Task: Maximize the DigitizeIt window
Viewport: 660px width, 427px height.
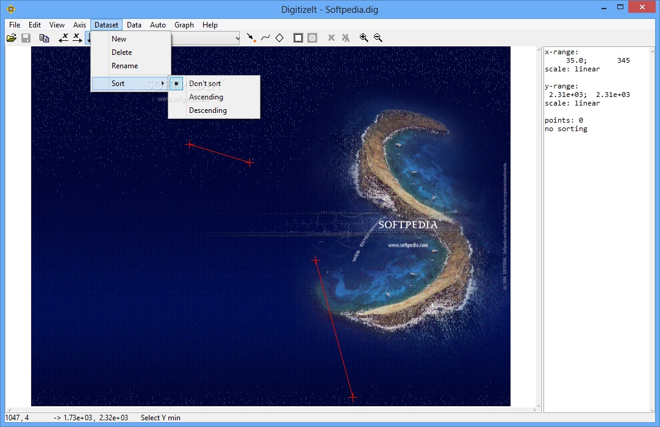Action: (620, 7)
